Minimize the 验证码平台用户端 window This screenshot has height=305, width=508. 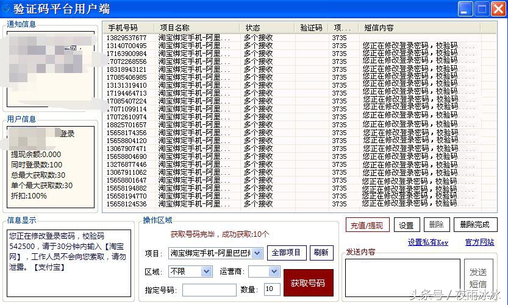pyautogui.click(x=465, y=9)
